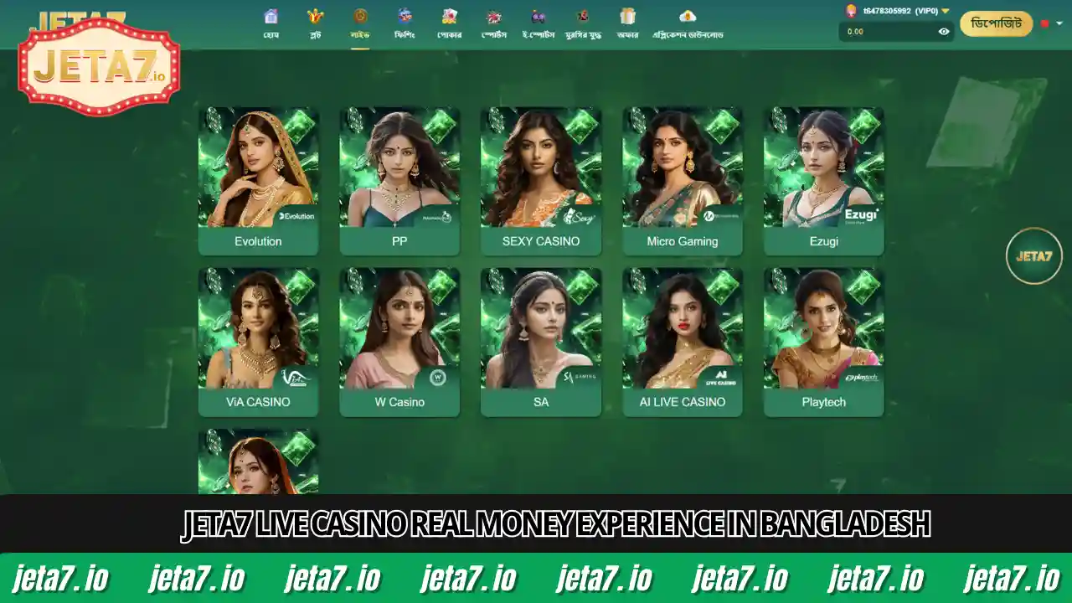Click the 0.00 balance field
This screenshot has height=603, width=1072.
pos(896,32)
